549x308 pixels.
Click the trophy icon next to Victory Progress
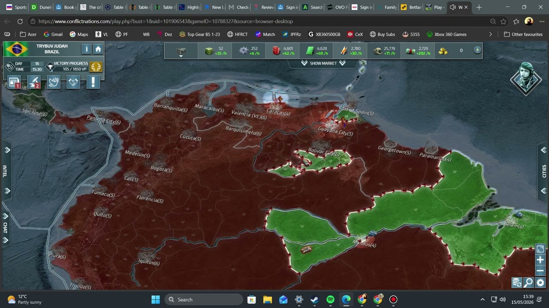tap(50, 66)
